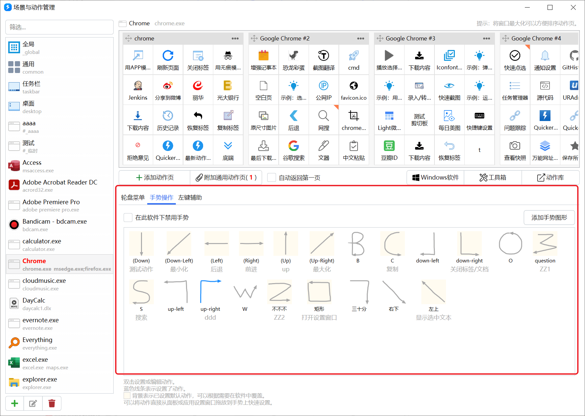Select the S gesture thumbnail

click(x=141, y=292)
